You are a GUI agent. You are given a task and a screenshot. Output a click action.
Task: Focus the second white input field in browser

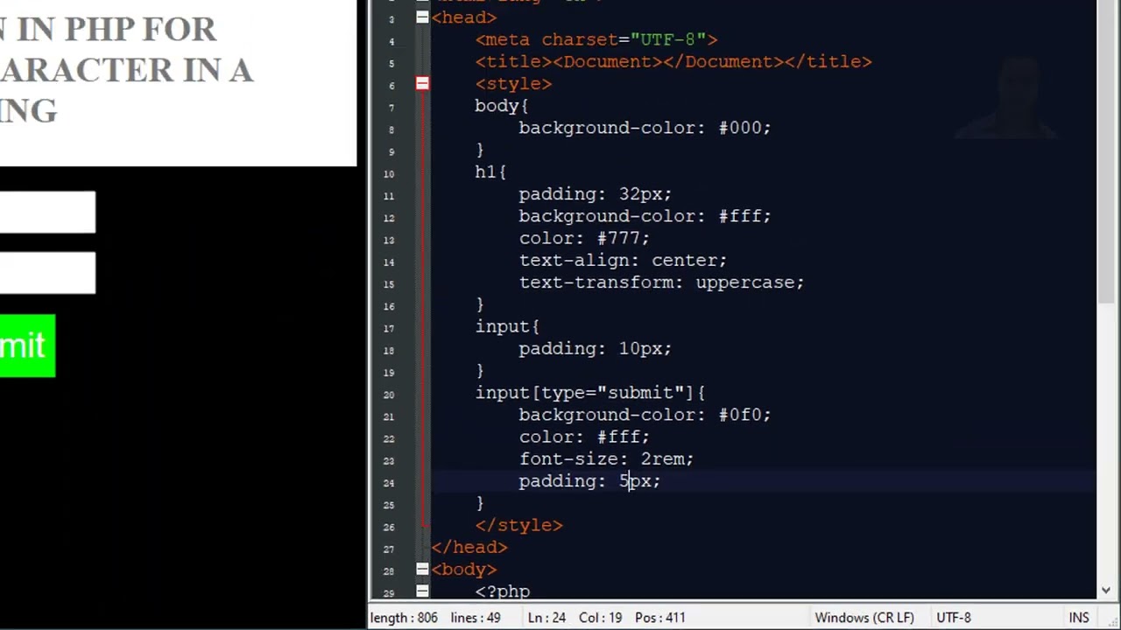click(47, 273)
